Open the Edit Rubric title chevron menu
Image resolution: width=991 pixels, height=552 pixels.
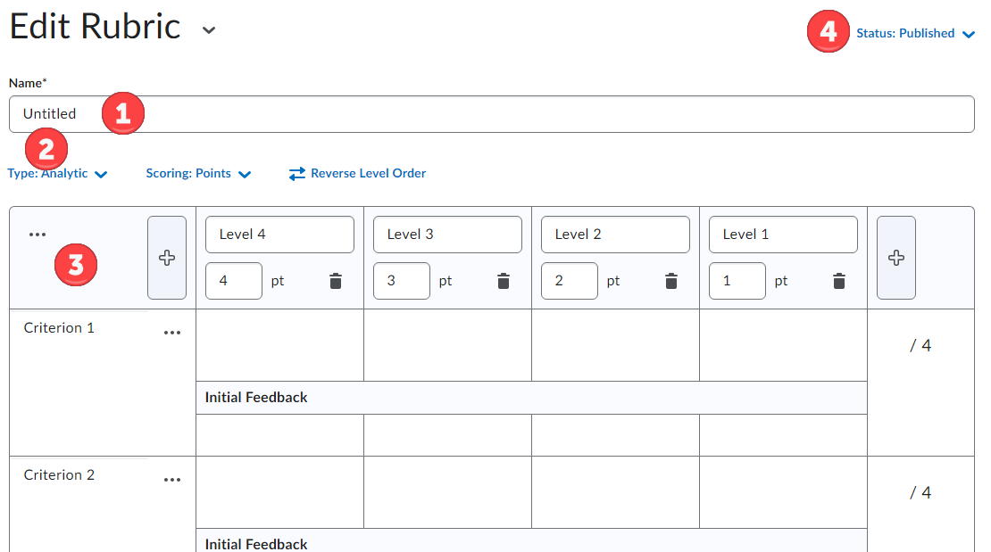[209, 29]
